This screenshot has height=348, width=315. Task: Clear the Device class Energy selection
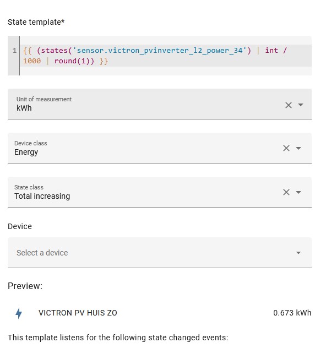tap(286, 148)
